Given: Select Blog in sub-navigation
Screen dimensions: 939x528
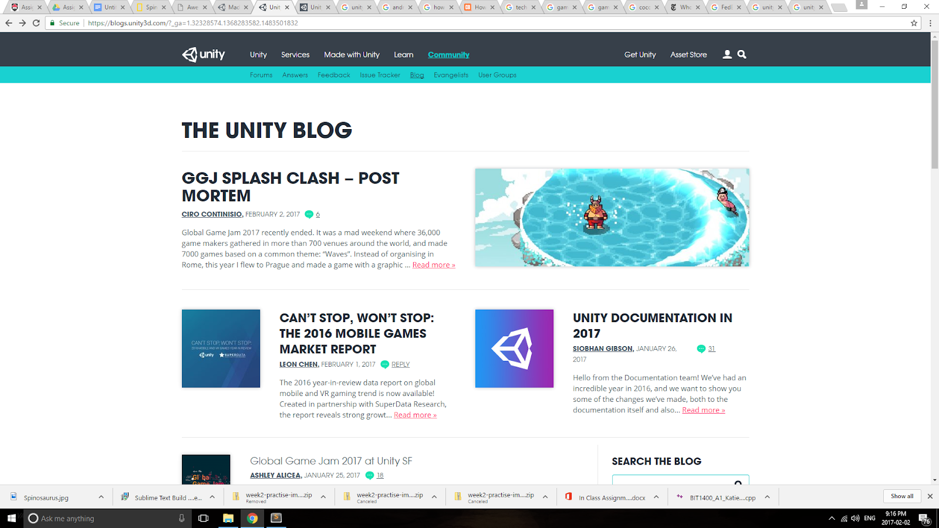Looking at the screenshot, I should [417, 75].
